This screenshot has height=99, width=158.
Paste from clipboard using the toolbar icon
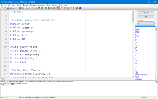(32, 8)
